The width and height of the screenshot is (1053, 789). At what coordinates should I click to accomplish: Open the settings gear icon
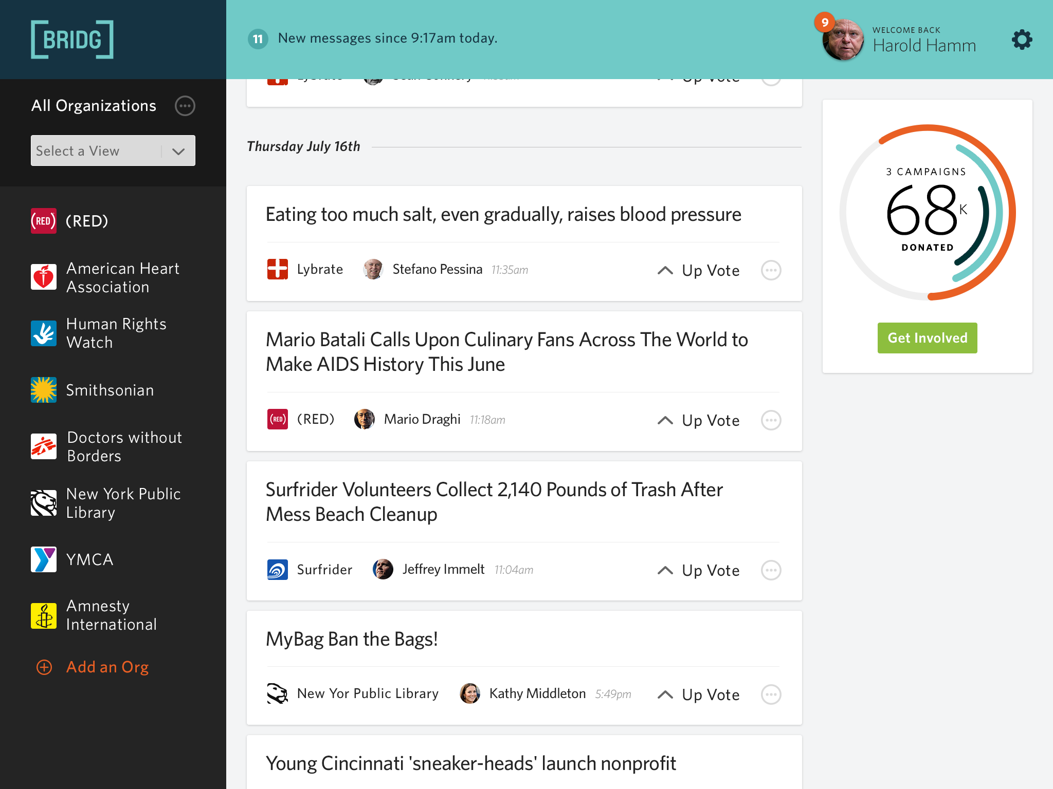click(1022, 40)
